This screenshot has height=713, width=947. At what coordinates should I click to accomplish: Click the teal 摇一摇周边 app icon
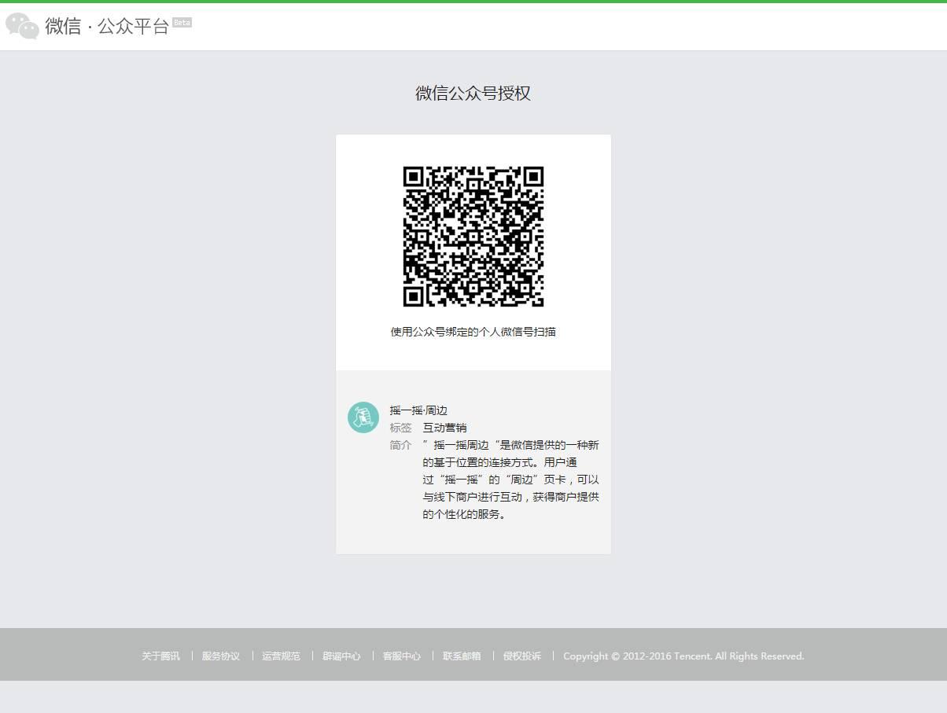tap(363, 417)
